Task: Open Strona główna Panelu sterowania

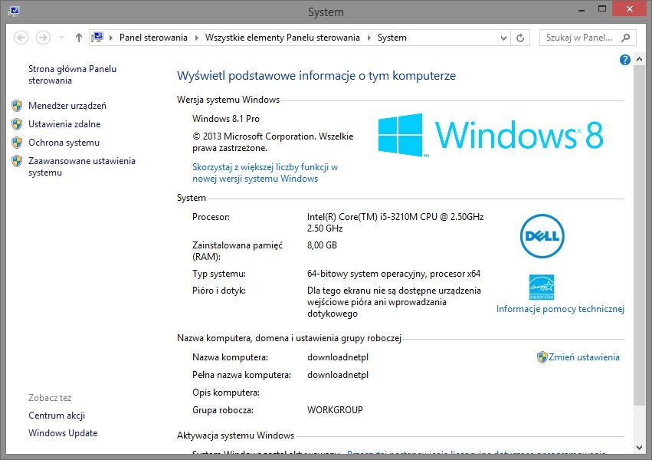Action: tap(72, 74)
